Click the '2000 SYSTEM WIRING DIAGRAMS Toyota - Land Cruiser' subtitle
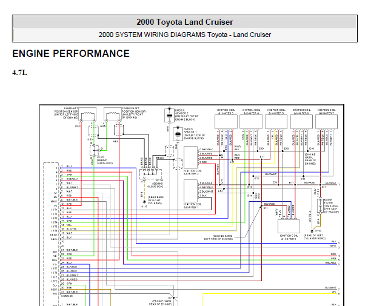This screenshot has width=368, height=306. coord(185,35)
